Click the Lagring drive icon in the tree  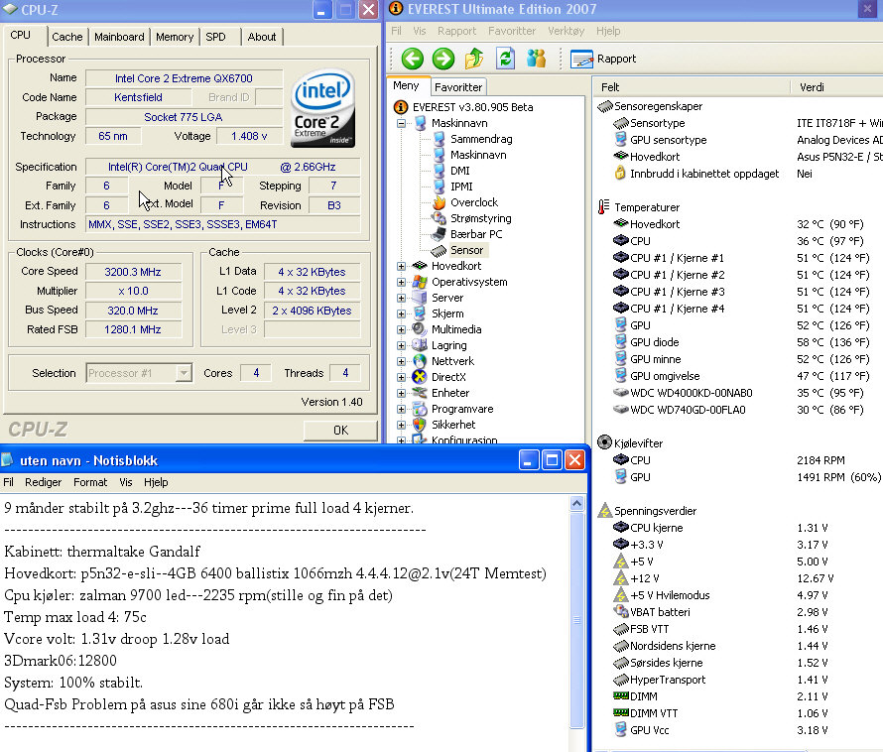(x=420, y=344)
